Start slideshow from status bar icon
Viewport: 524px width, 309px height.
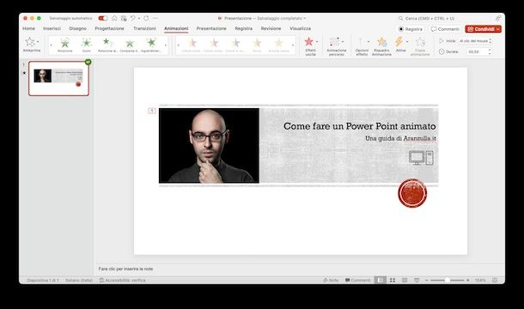click(x=417, y=280)
